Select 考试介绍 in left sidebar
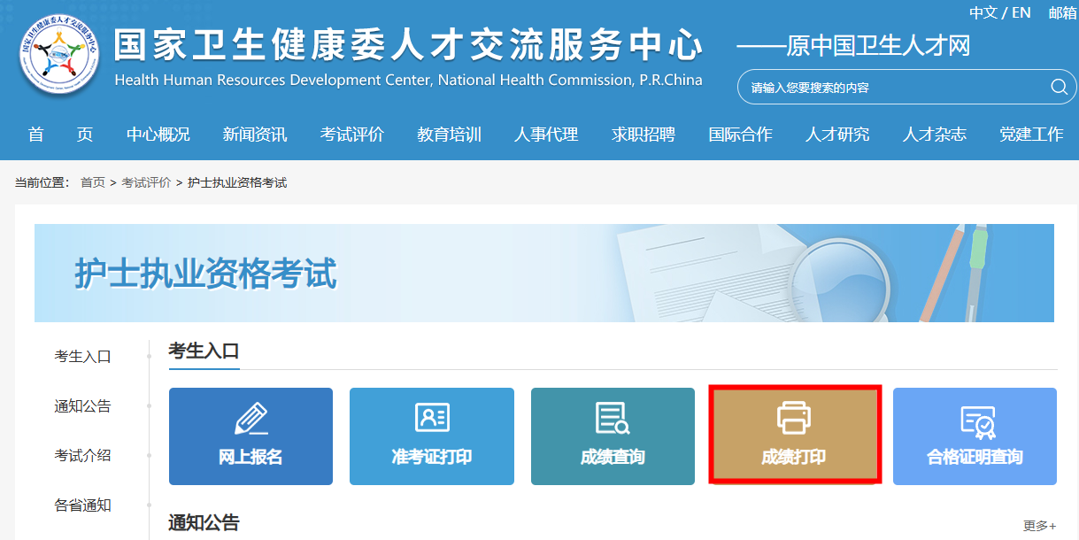Viewport: 1079px width, 540px height. coord(83,456)
